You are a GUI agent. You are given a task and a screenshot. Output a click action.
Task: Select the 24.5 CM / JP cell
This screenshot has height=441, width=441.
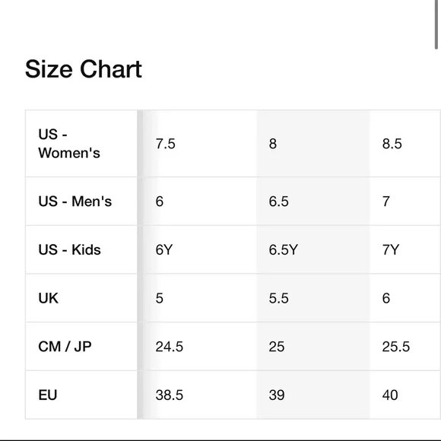click(x=200, y=347)
